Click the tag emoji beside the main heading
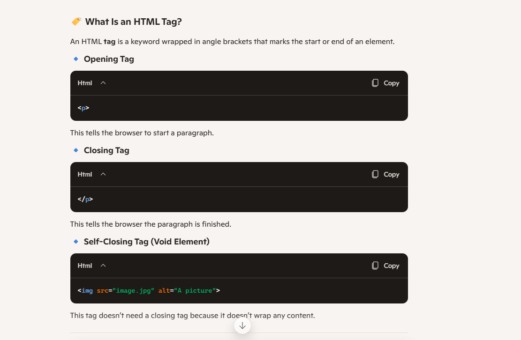The height and width of the screenshot is (340, 521). [76, 22]
